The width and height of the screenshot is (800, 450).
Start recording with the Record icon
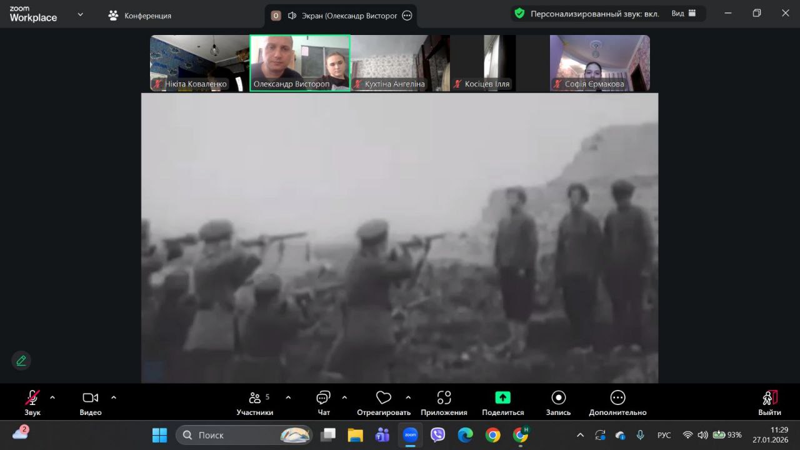click(x=558, y=398)
